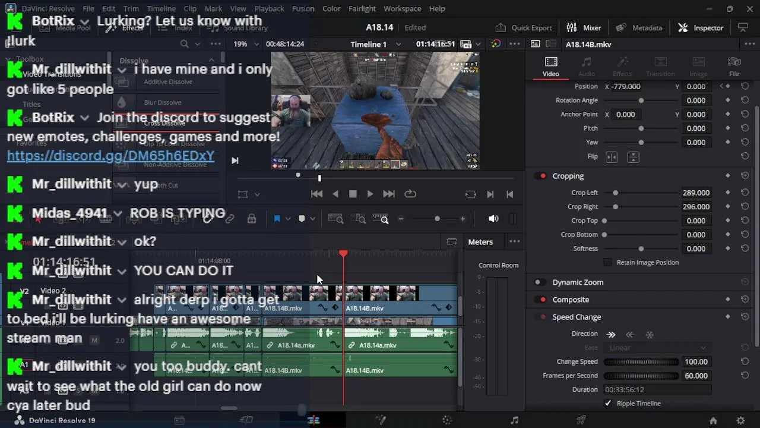Click the red timeline playhead marker

coord(343,254)
